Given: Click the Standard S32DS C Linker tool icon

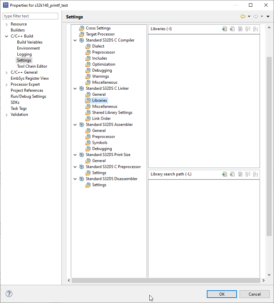Looking at the screenshot, I should point(82,88).
